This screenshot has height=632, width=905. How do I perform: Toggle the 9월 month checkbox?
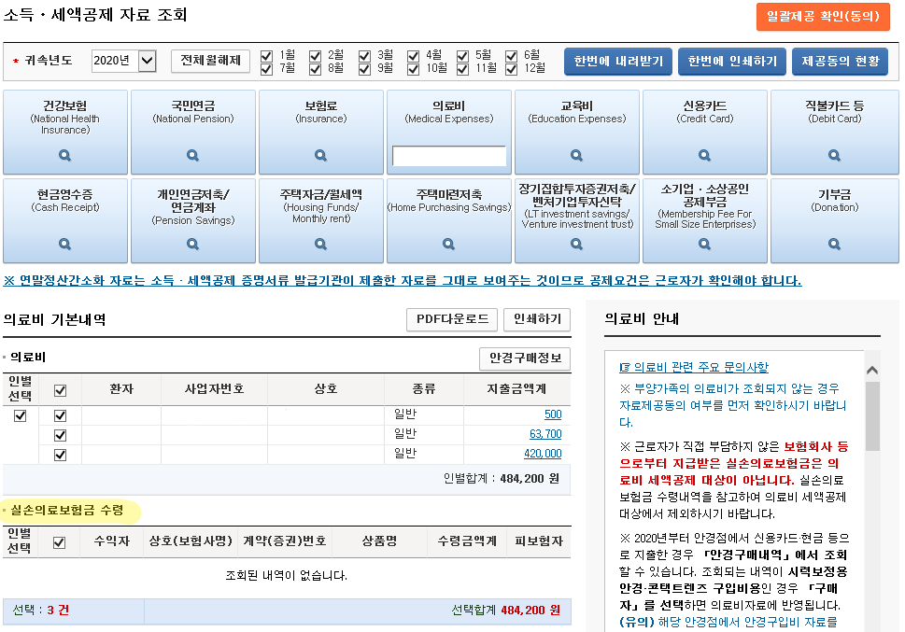click(x=364, y=69)
